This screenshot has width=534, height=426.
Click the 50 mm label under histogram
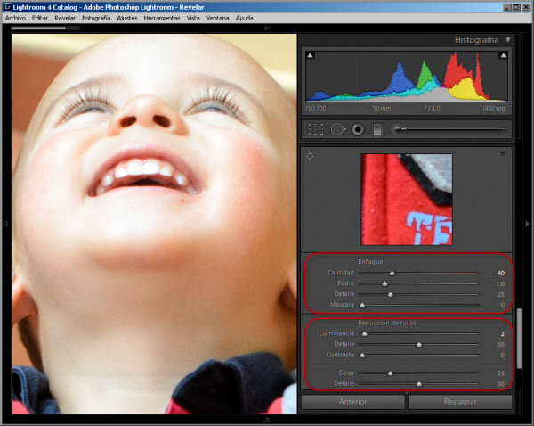tap(382, 109)
